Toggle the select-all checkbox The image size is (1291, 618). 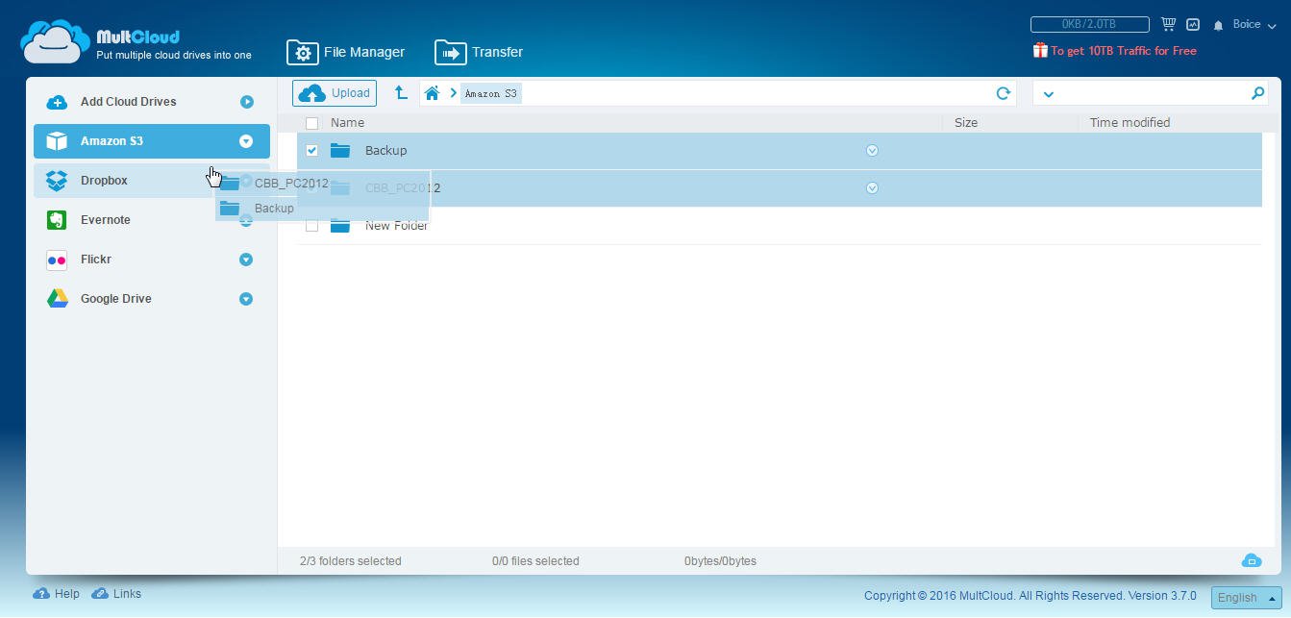[x=311, y=123]
